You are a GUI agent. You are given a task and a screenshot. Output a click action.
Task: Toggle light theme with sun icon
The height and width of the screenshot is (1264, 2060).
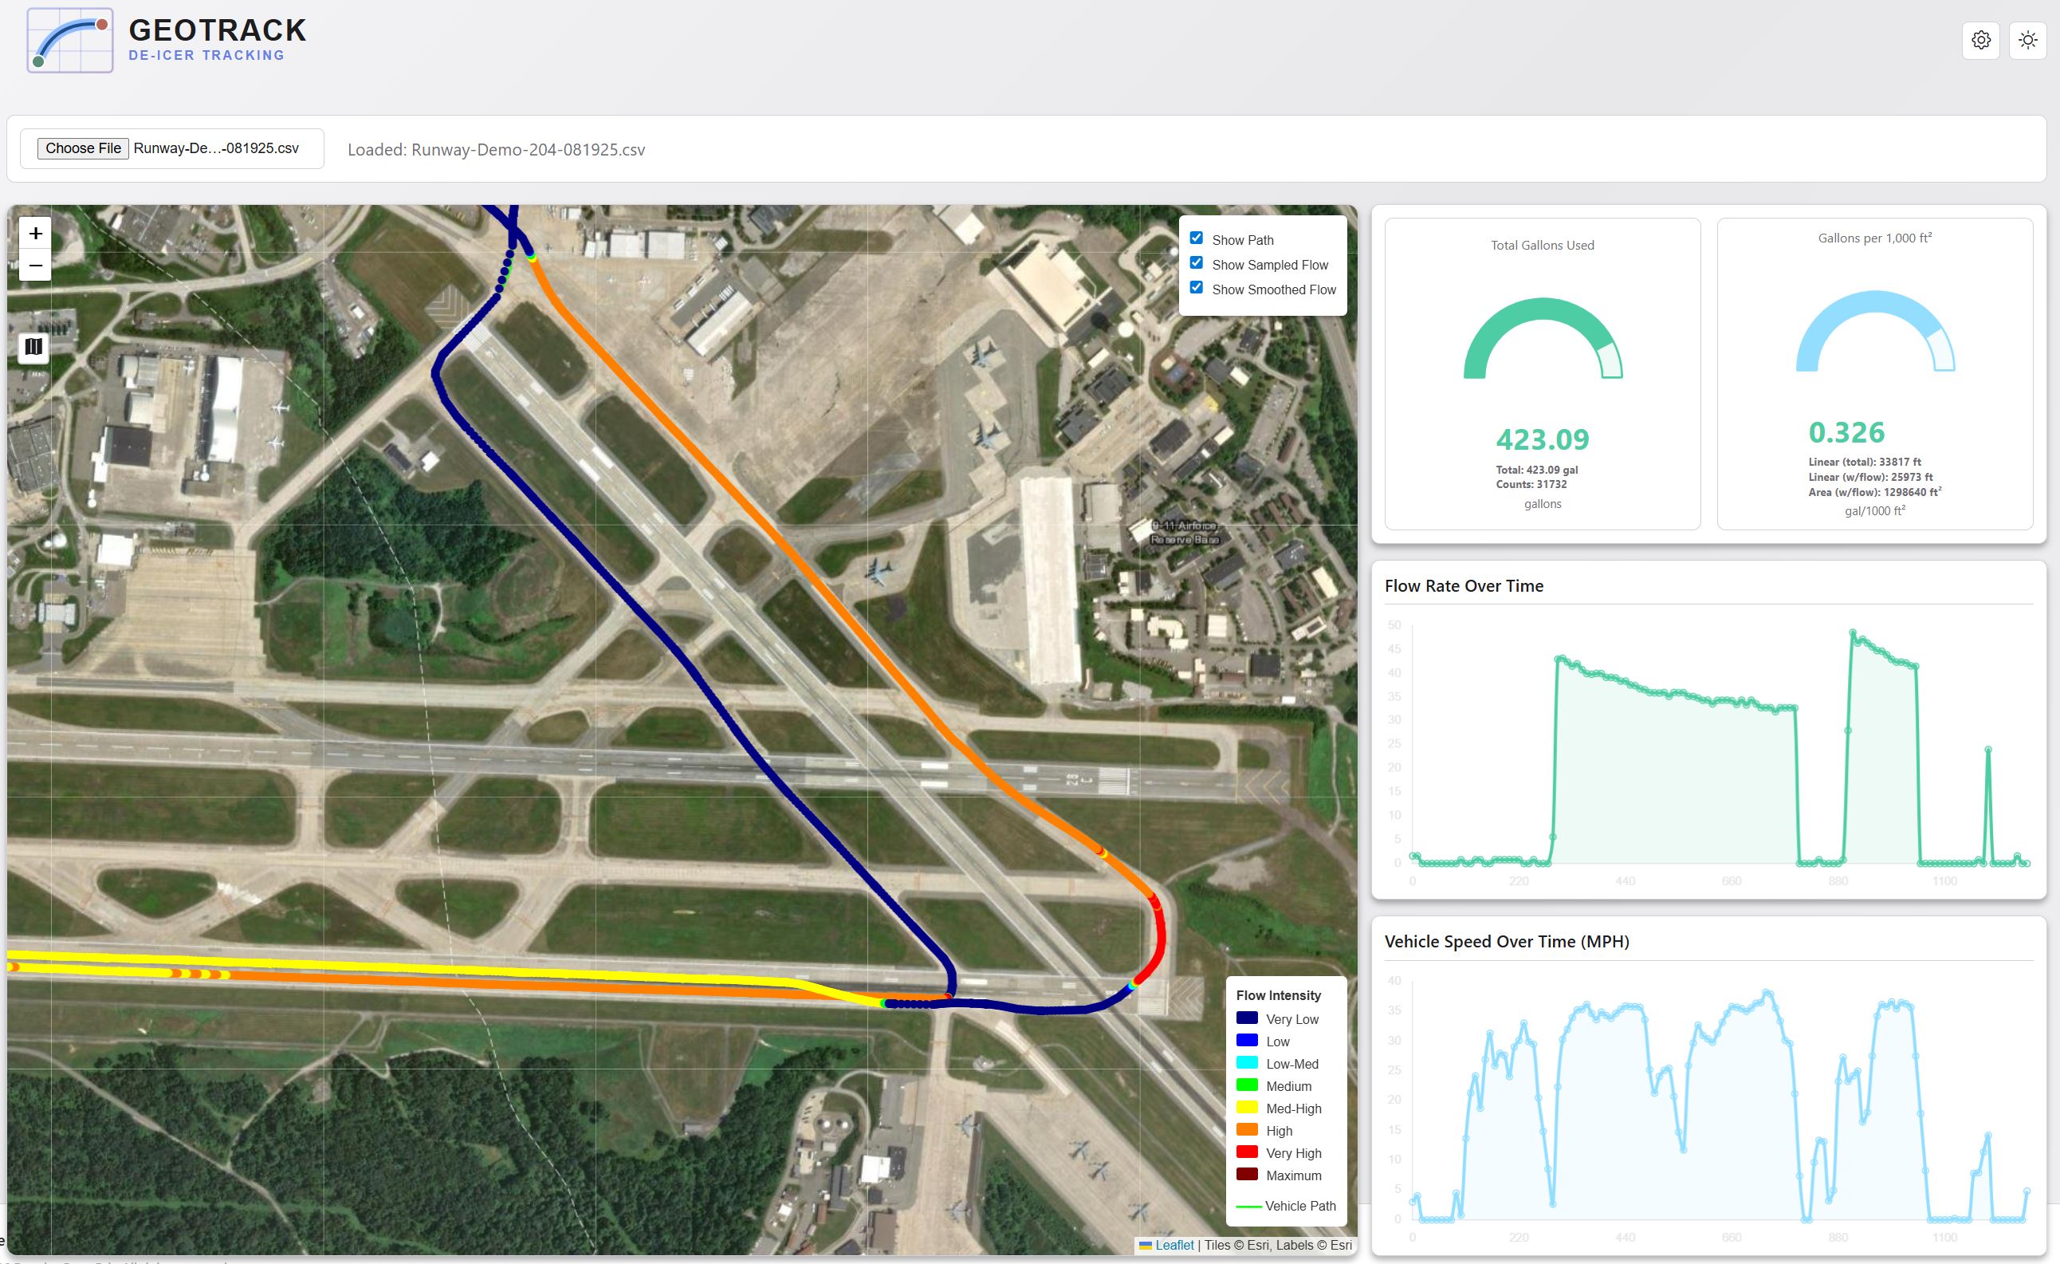2027,40
